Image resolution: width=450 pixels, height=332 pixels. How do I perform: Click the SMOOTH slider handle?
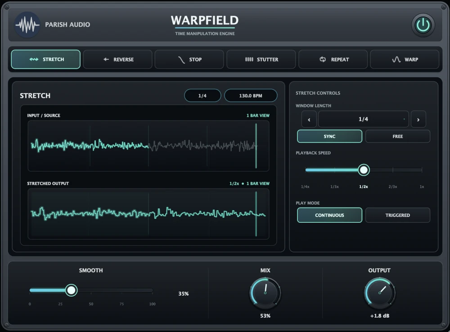coord(71,290)
